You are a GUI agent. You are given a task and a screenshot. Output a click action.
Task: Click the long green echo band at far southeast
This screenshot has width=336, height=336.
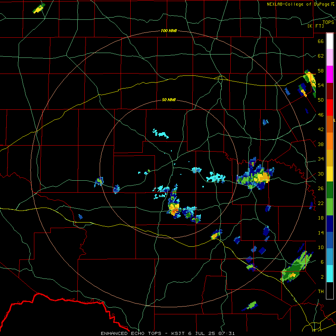(296, 267)
